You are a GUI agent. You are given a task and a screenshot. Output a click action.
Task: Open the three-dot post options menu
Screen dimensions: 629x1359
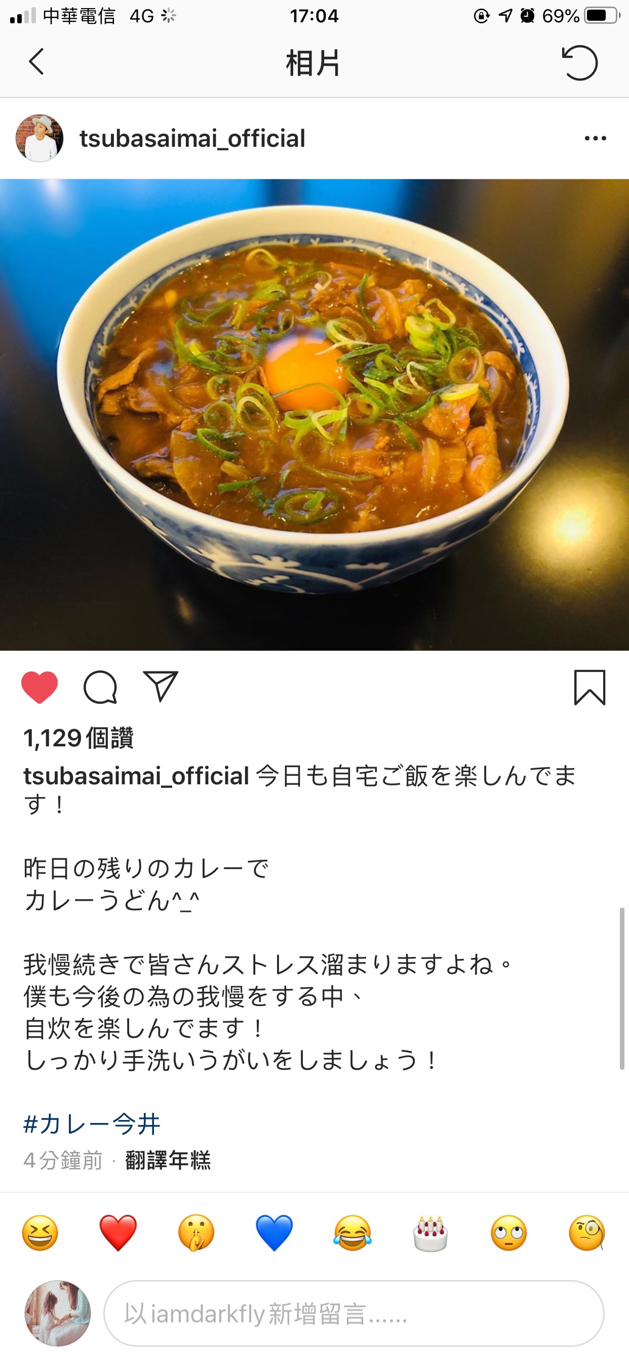coord(595,139)
